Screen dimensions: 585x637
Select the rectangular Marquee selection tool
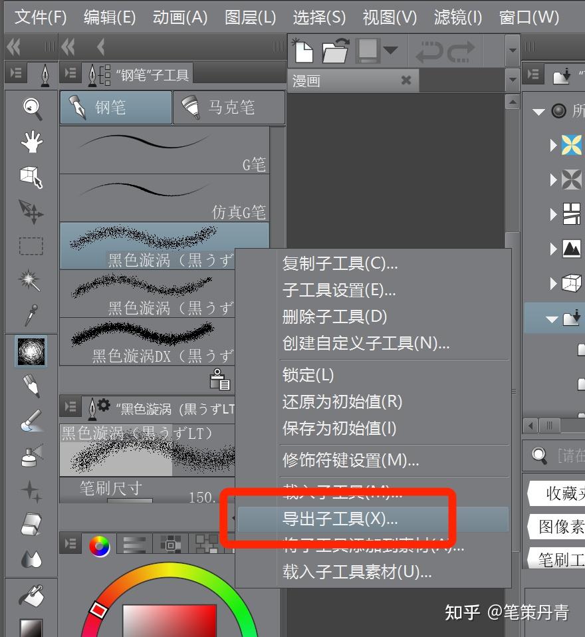pos(30,245)
